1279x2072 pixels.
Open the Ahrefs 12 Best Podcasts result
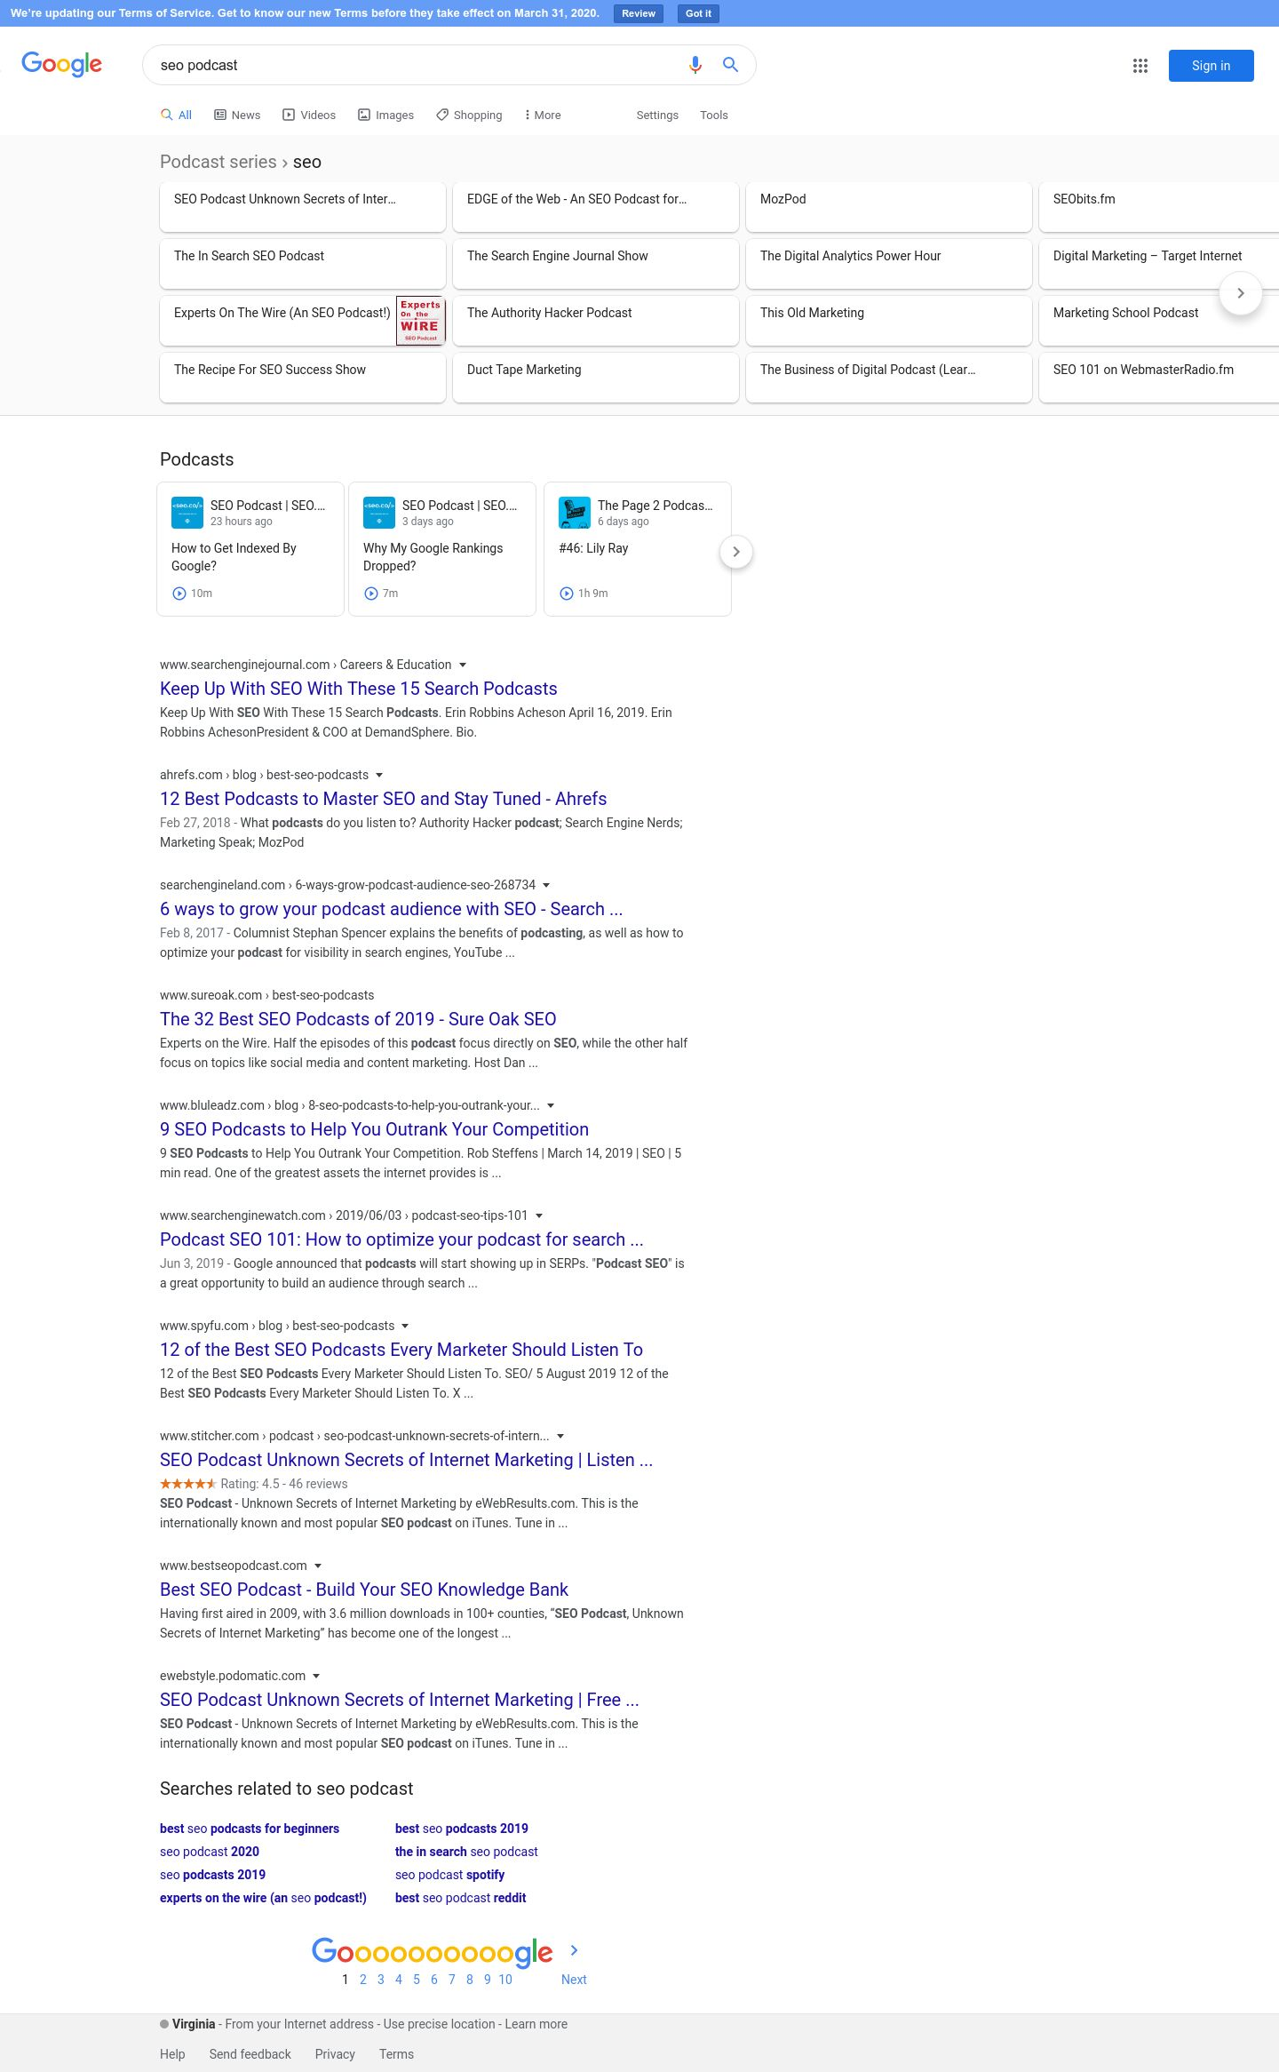(x=384, y=799)
